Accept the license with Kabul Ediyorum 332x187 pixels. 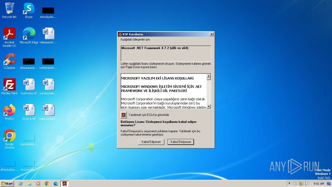tap(151, 142)
